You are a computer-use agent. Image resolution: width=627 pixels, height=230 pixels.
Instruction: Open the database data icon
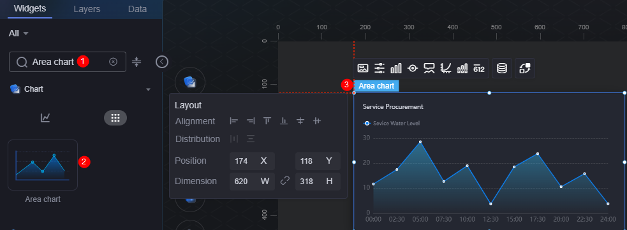502,68
